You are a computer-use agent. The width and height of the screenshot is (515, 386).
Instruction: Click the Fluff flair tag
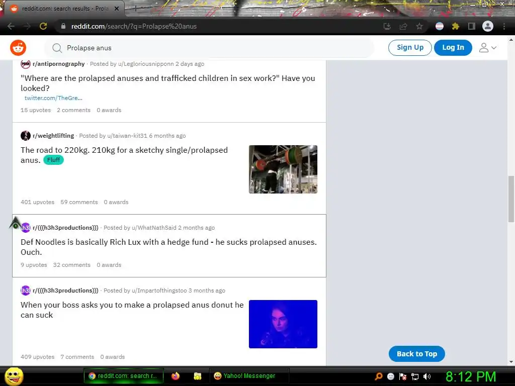click(x=53, y=160)
